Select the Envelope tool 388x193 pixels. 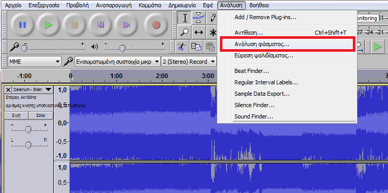[x=199, y=18]
